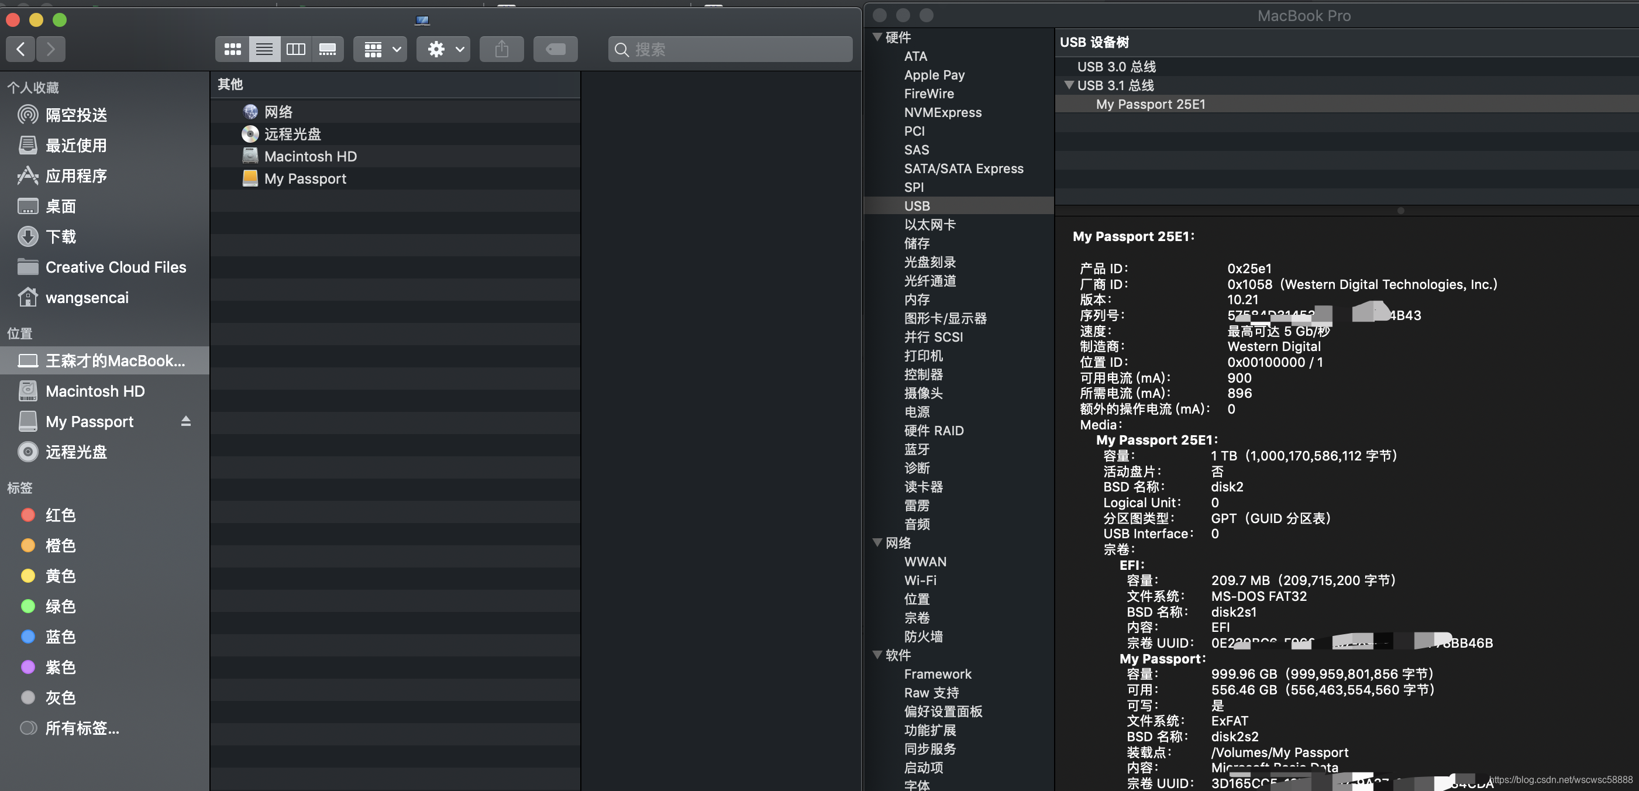This screenshot has width=1639, height=791.
Task: Open 应用程序 Applications in the sidebar
Action: coord(77,176)
